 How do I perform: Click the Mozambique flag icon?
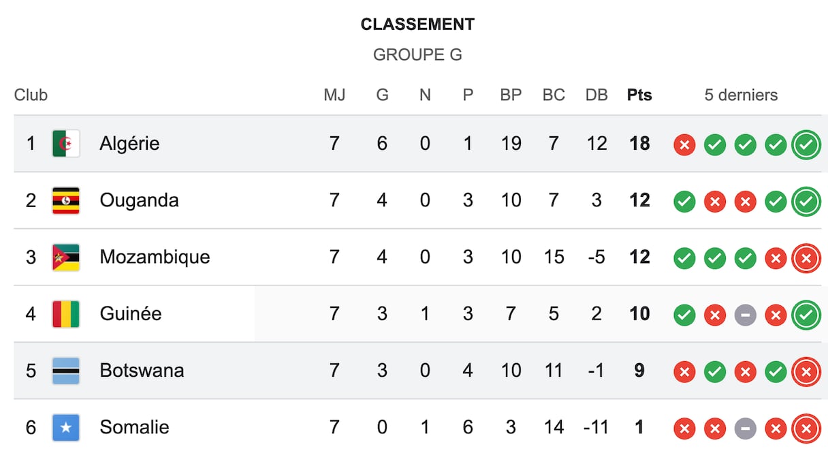tap(66, 258)
